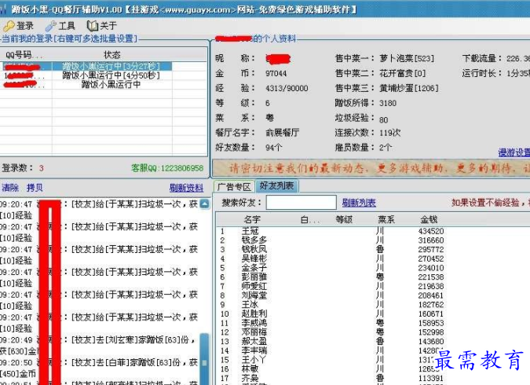This screenshot has height=385, width=530.
Task: Click the 蹭饭所得 value 3180
Action: pyautogui.click(x=388, y=103)
